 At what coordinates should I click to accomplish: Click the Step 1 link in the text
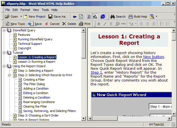tap(94, 72)
